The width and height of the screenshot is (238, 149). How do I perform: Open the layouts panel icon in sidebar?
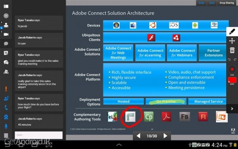[6, 7]
